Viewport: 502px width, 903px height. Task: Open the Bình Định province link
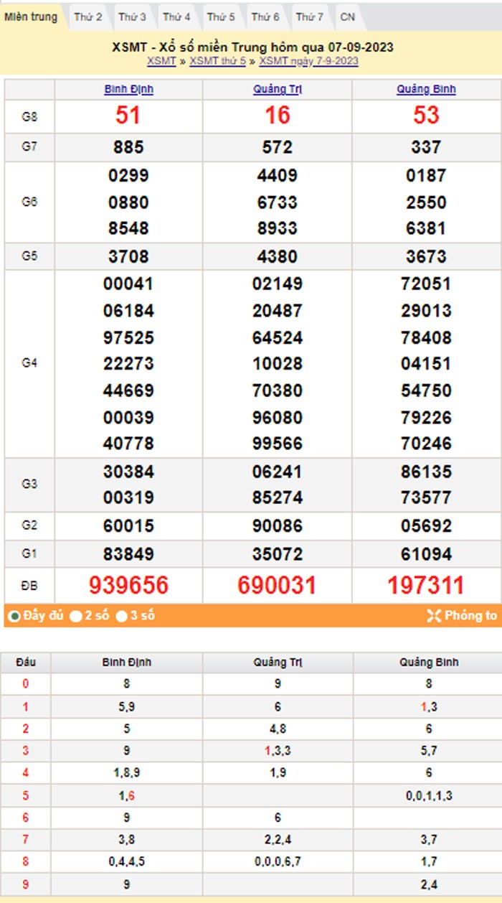click(128, 90)
